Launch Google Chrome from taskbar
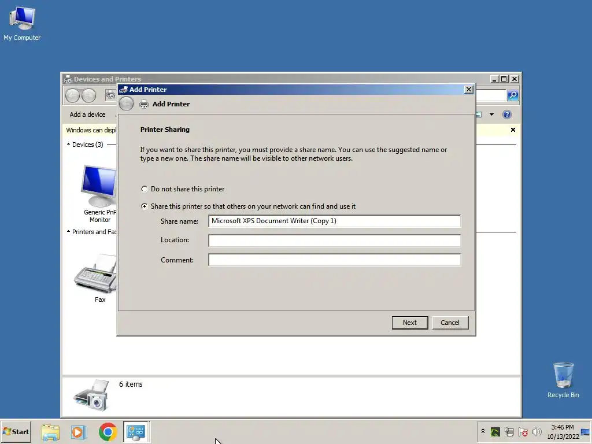This screenshot has width=592, height=444. point(108,432)
